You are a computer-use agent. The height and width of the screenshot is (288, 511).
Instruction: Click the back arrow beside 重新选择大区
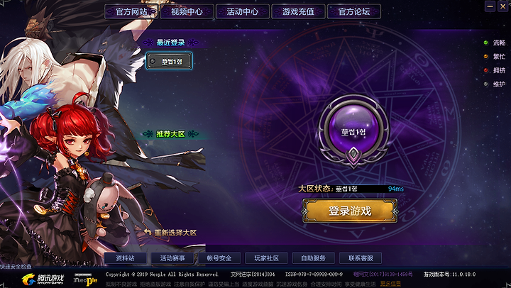coord(148,232)
